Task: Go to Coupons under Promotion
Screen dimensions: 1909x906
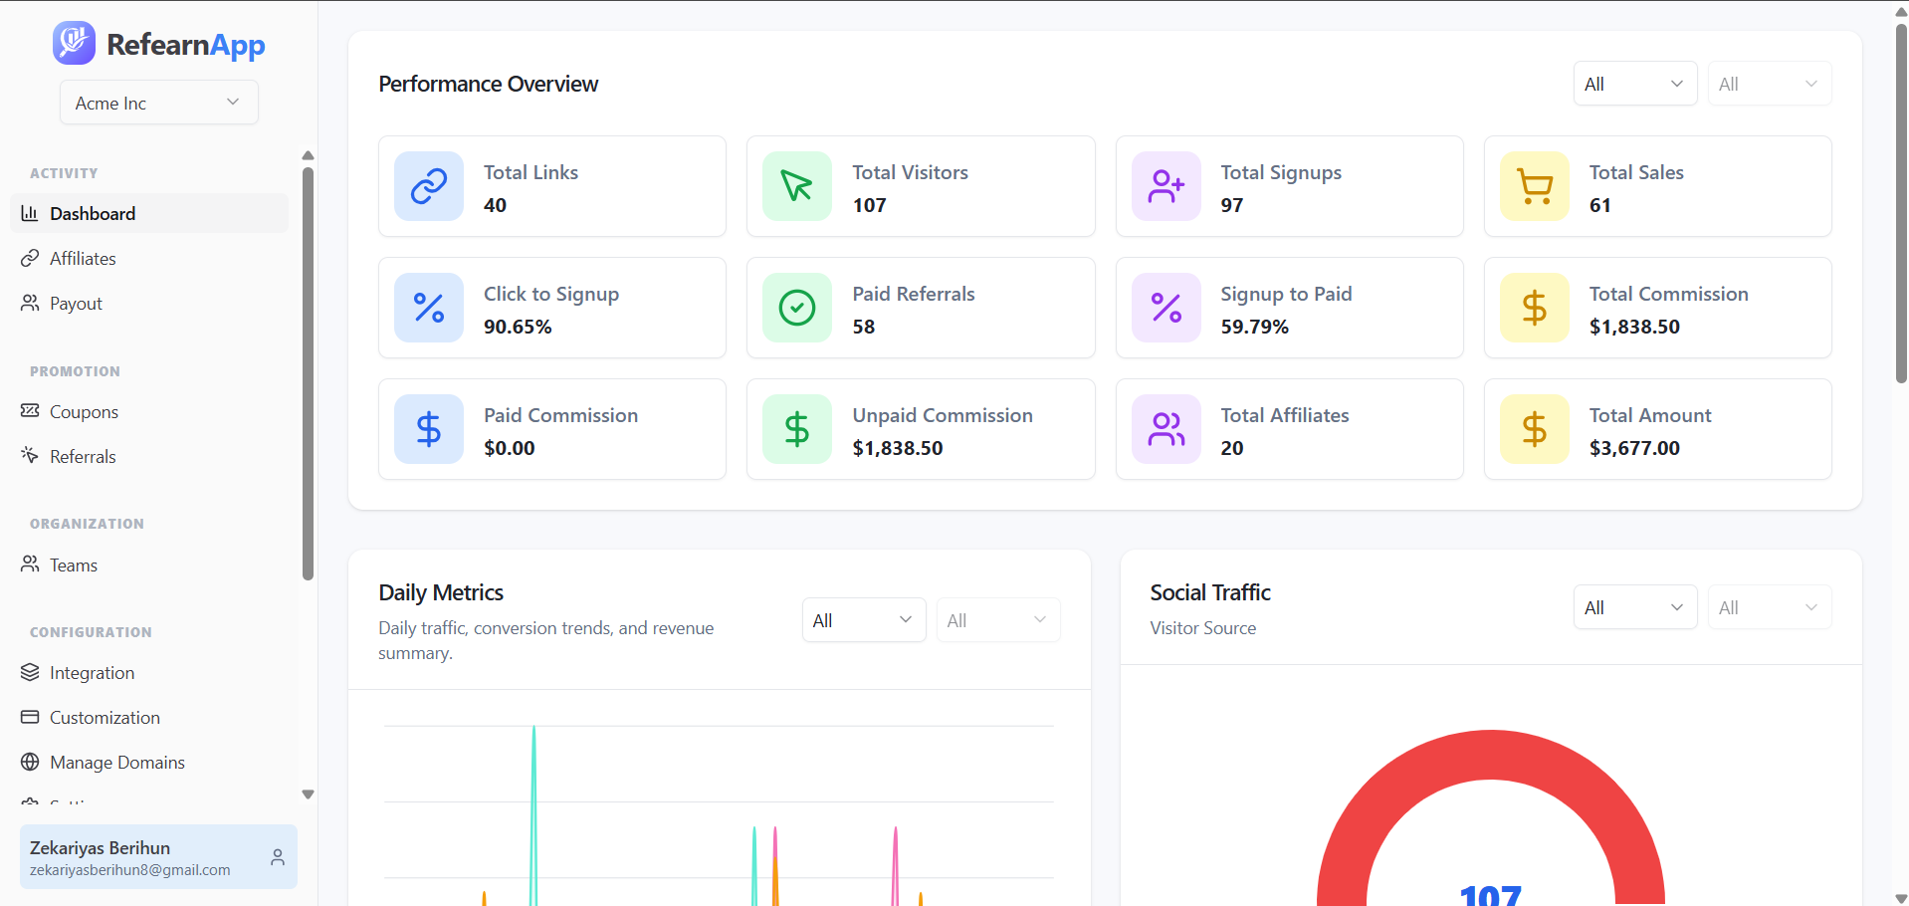Action: coord(84,411)
